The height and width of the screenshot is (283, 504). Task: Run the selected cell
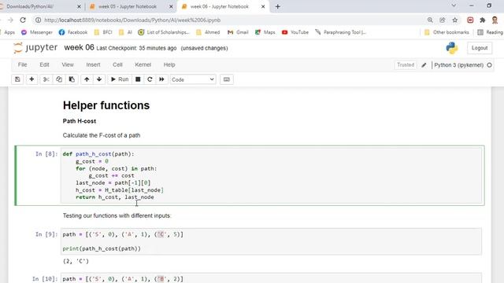120,79
